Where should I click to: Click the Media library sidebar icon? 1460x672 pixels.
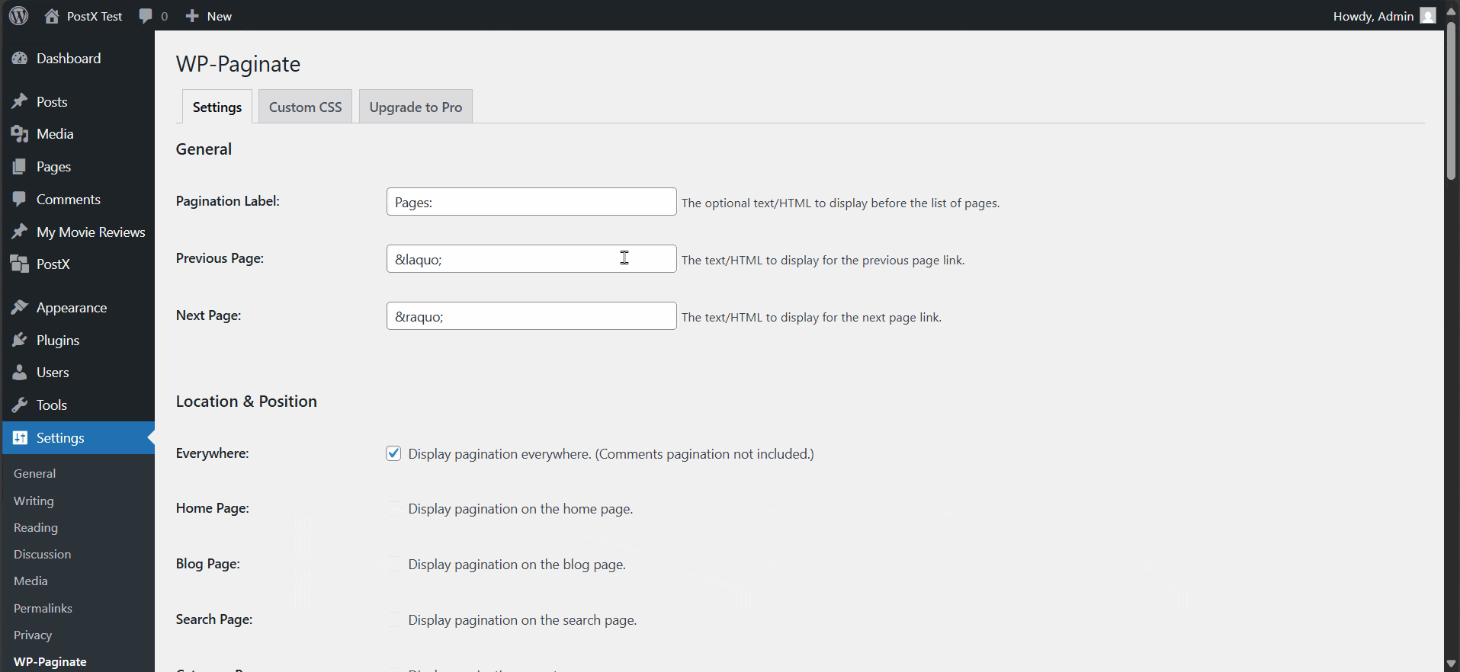point(20,134)
